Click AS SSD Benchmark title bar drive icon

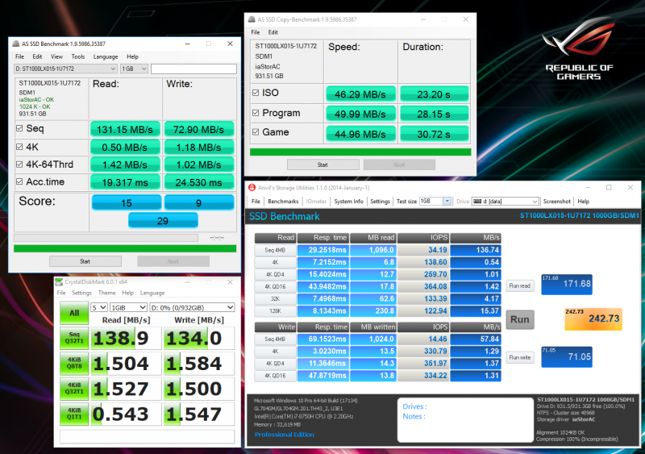click(x=15, y=44)
